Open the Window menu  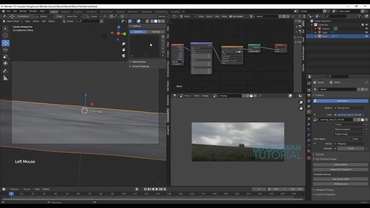coord(33,12)
